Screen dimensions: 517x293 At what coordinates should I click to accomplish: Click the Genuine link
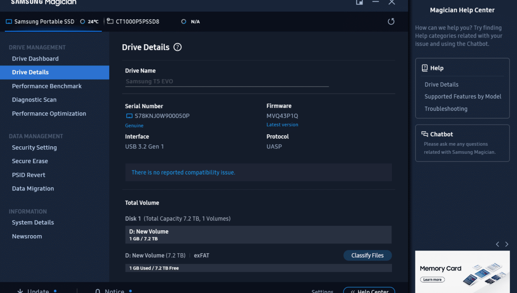coord(134,126)
